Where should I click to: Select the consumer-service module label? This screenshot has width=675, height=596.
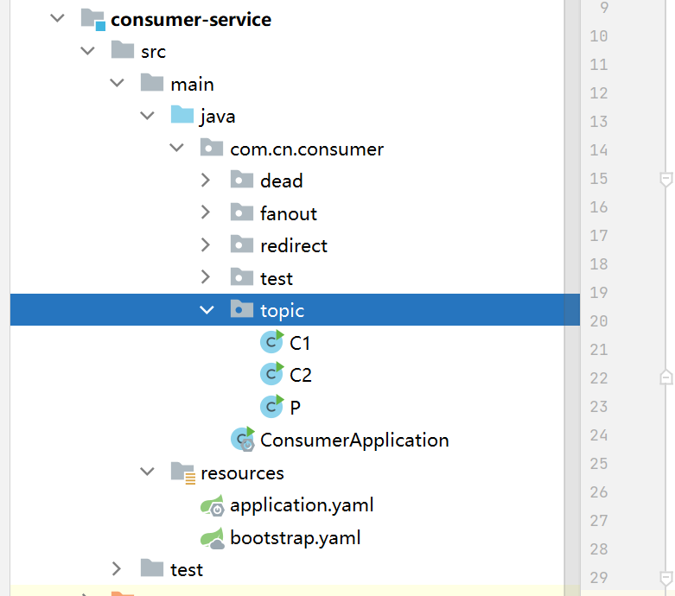click(x=191, y=20)
